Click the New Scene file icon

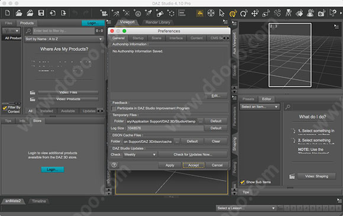click(x=8, y=13)
